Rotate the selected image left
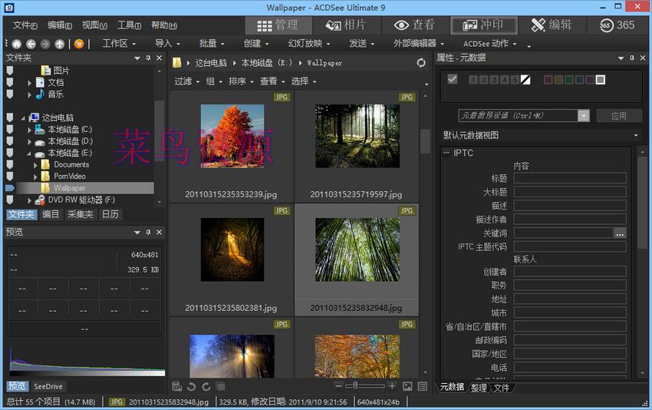The height and width of the screenshot is (410, 652). (191, 387)
